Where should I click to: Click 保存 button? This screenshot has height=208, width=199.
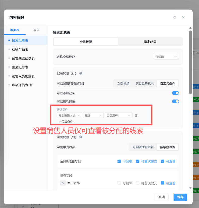180,197
